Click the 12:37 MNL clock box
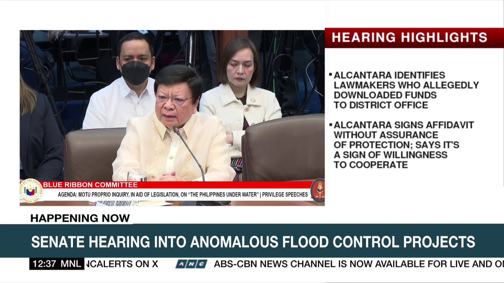 point(56,264)
